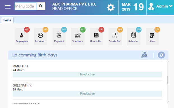Image resolution: width=174 pixels, height=108 pixels.
Task: Click the red 60 badge on Employees
Action: (27, 30)
